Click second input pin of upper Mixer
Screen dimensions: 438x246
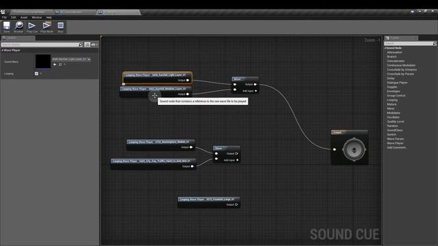coord(235,90)
